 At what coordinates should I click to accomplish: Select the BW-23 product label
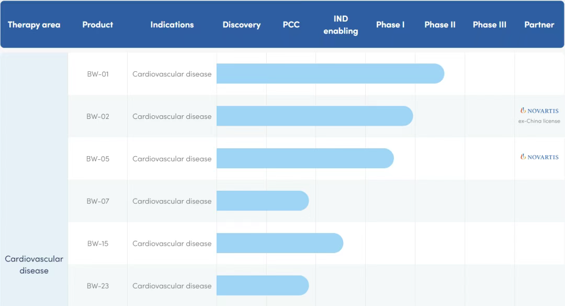[98, 286]
